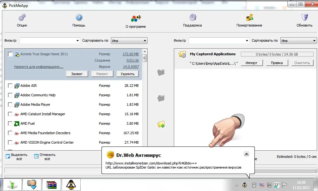The height and width of the screenshot is (191, 318).
Task: Click Dr.Web shield icon in notification
Action: pyautogui.click(x=111, y=155)
